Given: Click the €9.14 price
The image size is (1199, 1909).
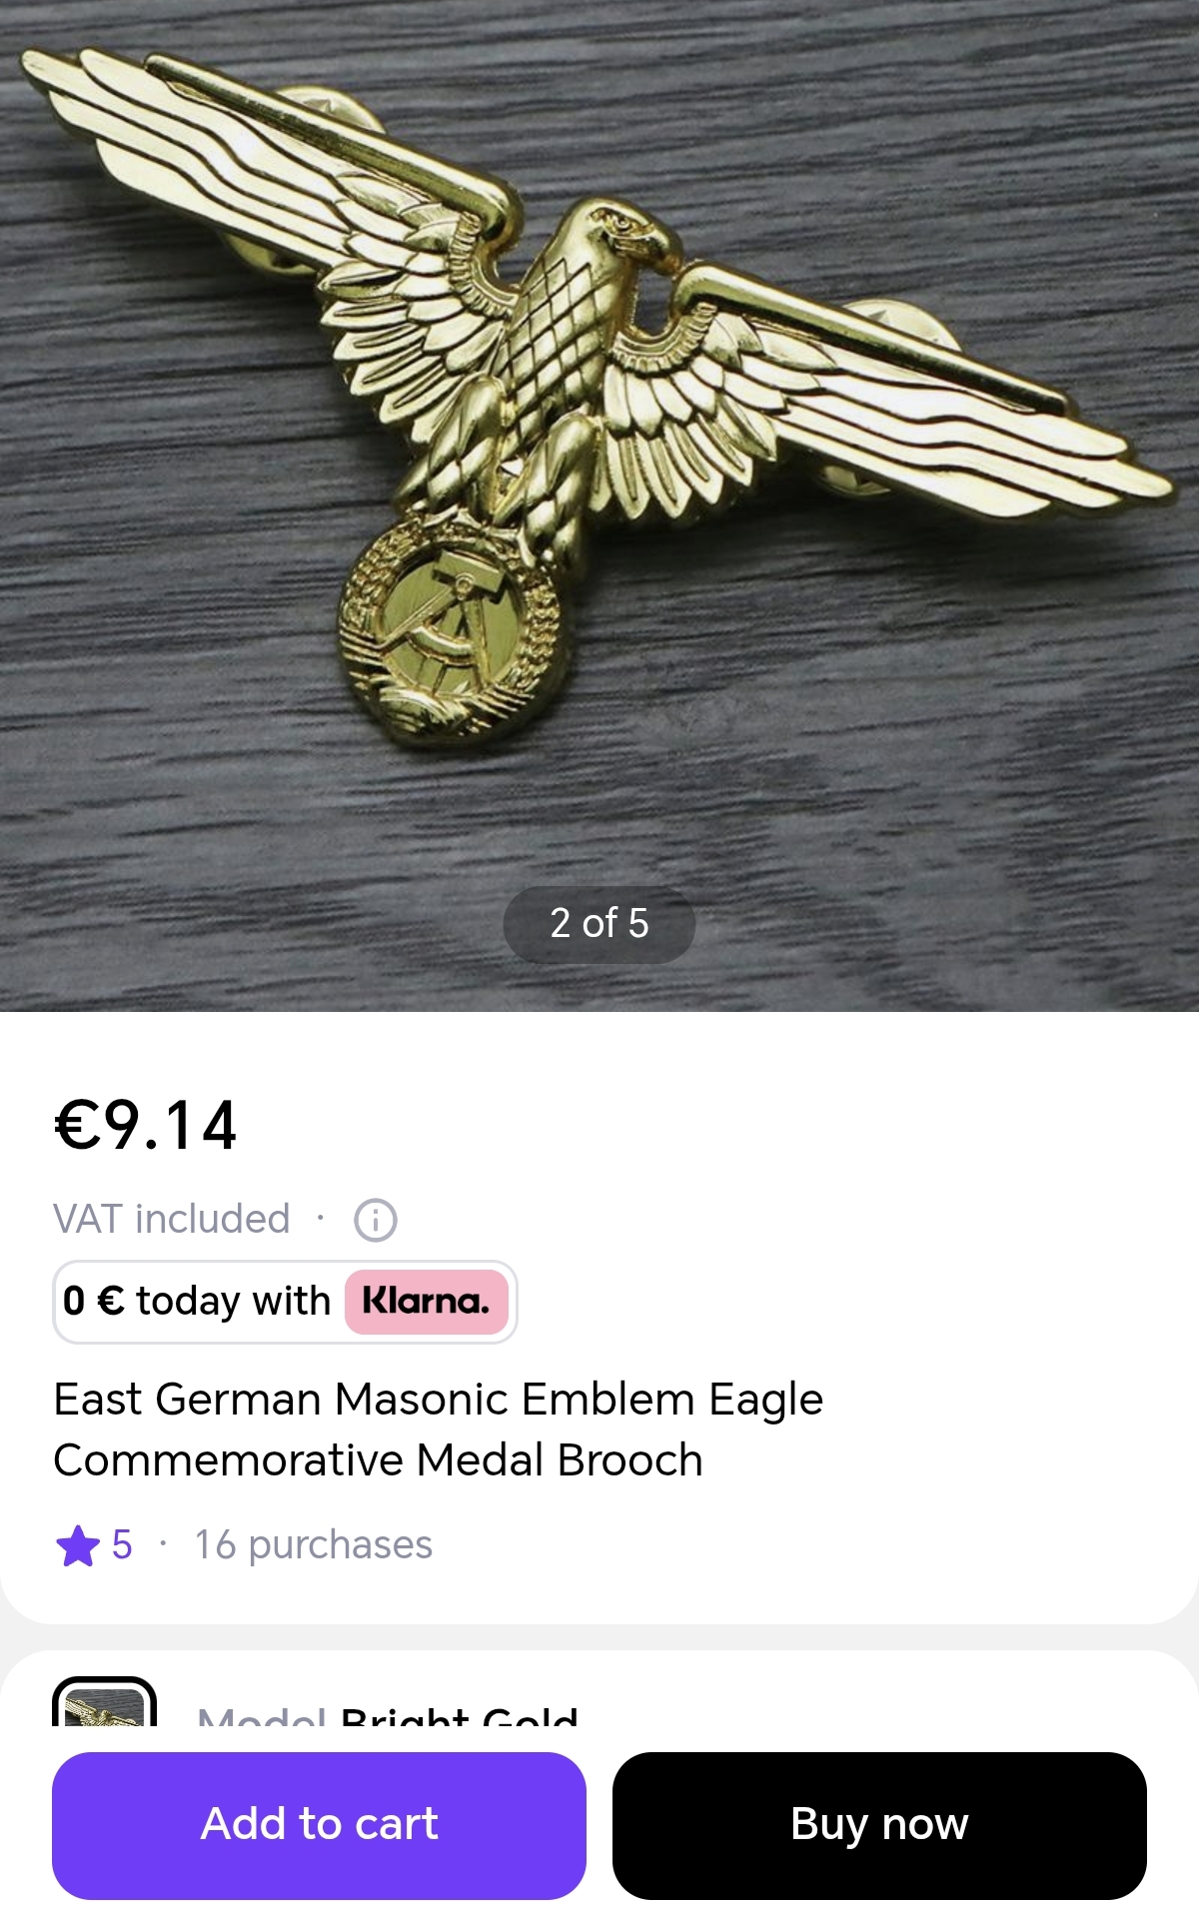Looking at the screenshot, I should [146, 1126].
